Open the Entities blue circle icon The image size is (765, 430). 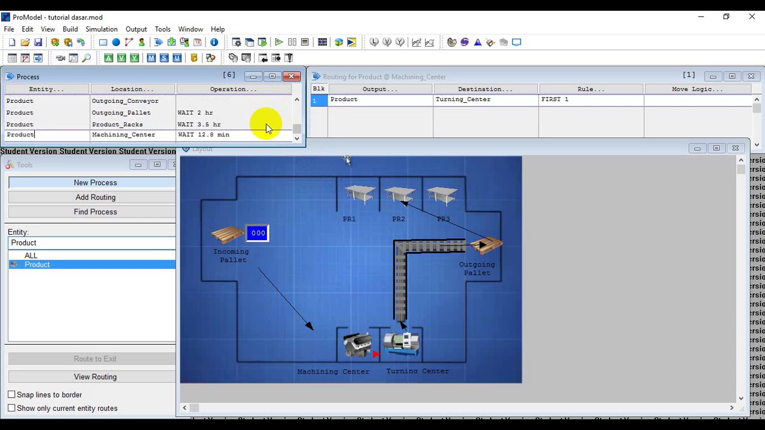click(116, 42)
